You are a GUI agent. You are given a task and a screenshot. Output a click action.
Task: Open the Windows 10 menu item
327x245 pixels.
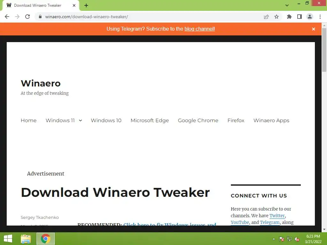coord(106,120)
